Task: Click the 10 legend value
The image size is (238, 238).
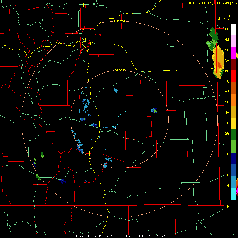Action: pos(227,175)
